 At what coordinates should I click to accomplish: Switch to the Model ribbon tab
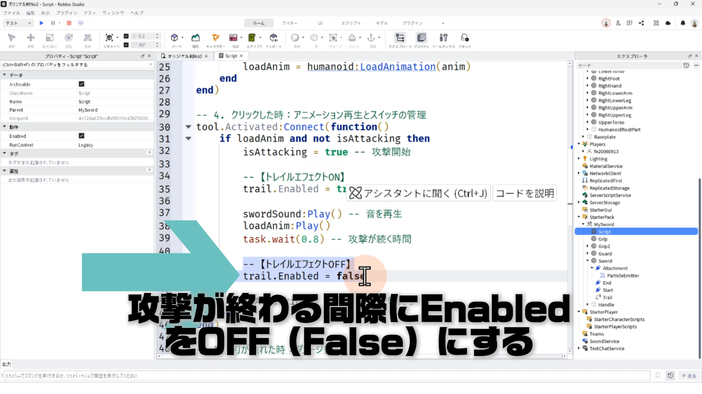381,23
